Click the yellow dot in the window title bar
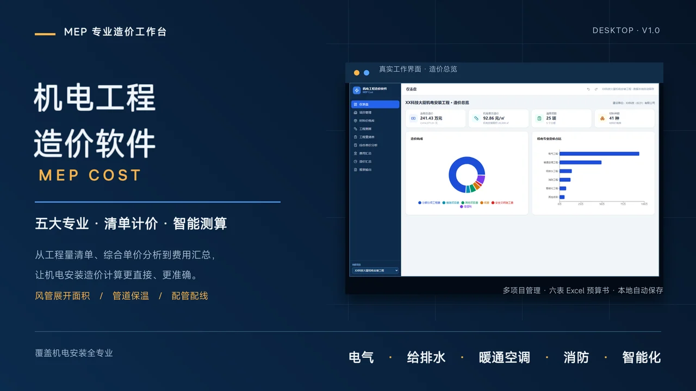 coord(357,73)
